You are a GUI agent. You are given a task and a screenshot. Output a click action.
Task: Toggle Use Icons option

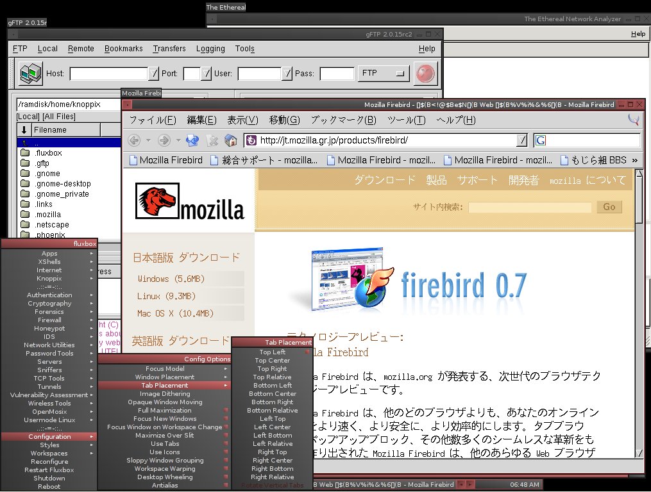coord(164,452)
